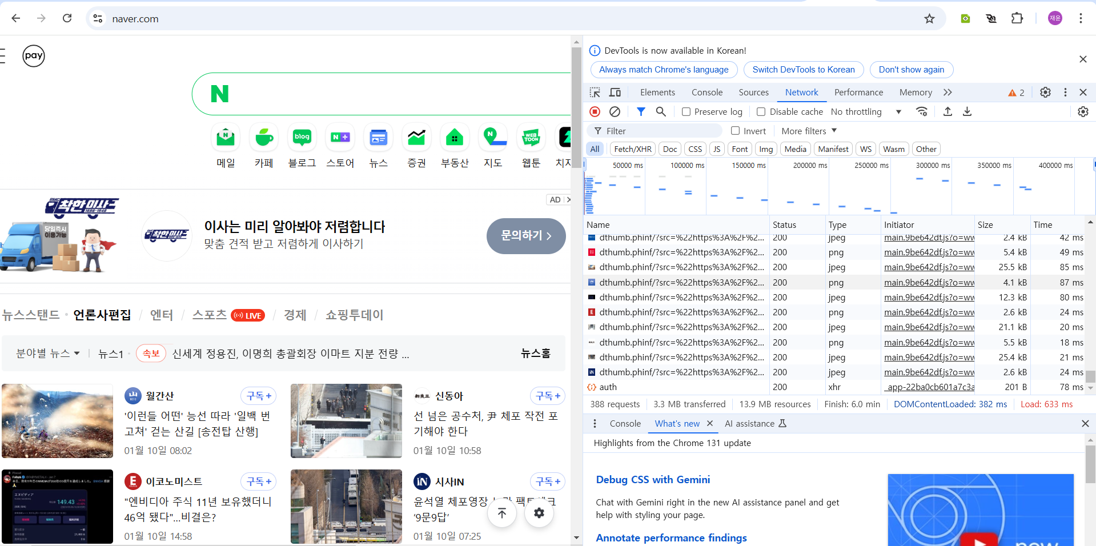Open DevTools customize three-dot menu
The width and height of the screenshot is (1096, 546).
[1065, 93]
